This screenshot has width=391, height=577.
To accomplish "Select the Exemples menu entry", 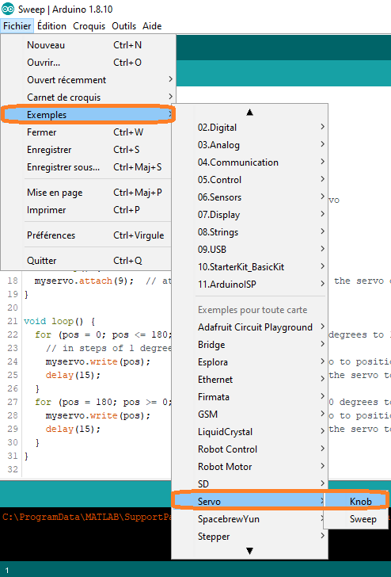I will click(x=88, y=115).
